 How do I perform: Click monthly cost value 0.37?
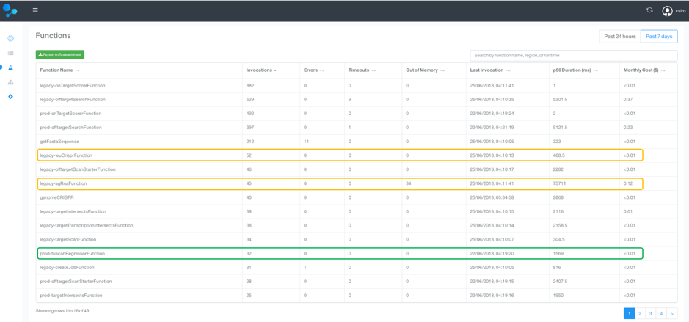click(627, 99)
